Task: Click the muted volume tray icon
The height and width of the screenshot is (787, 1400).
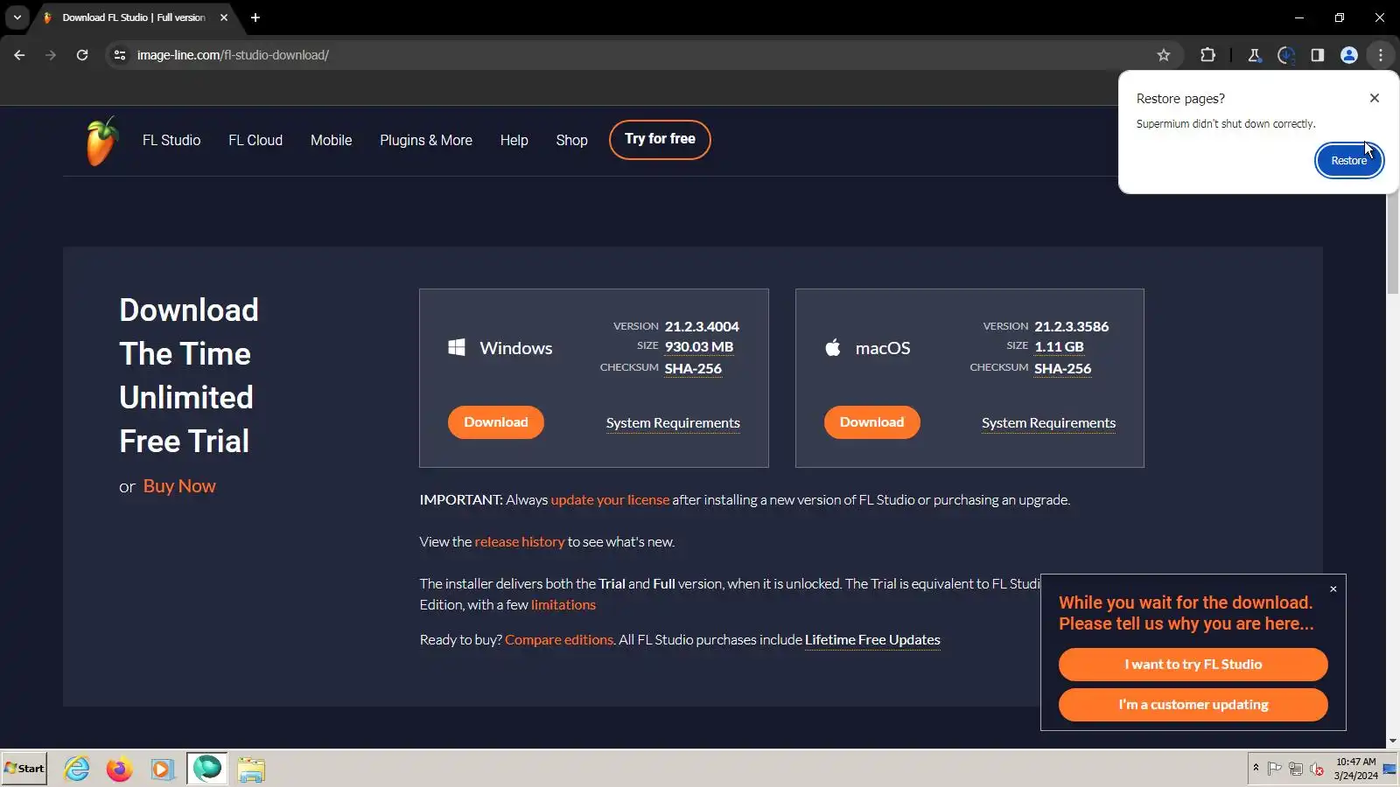Action: pos(1317,770)
